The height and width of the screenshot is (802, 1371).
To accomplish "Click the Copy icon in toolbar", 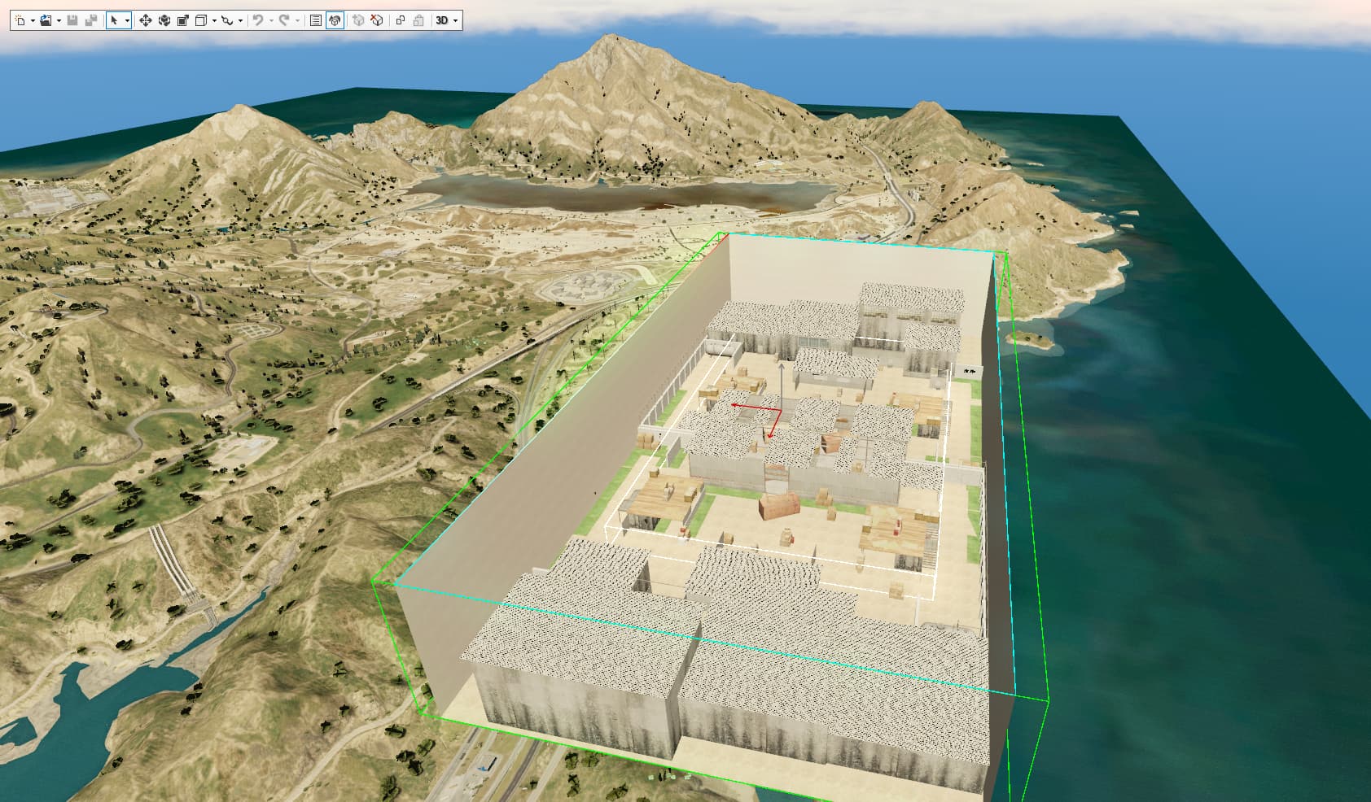I will pyautogui.click(x=400, y=20).
